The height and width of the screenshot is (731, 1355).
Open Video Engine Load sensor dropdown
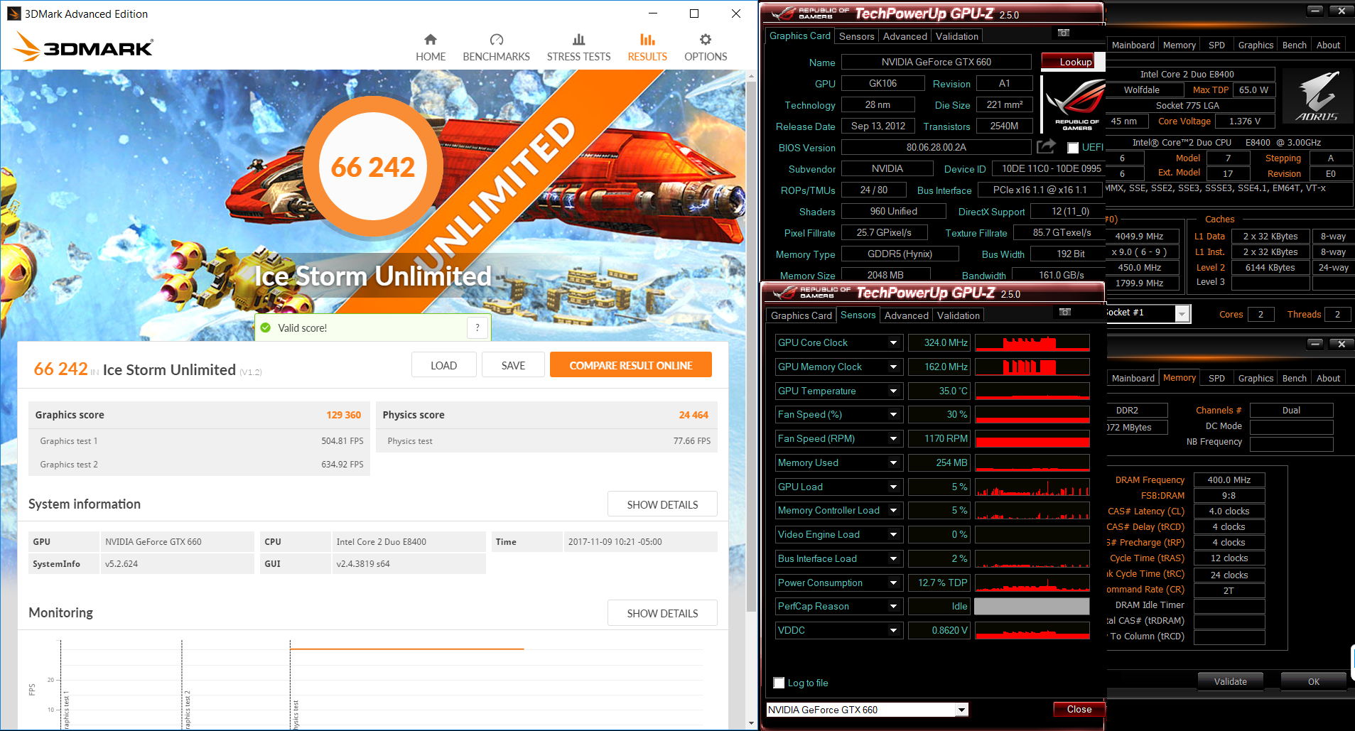894,535
